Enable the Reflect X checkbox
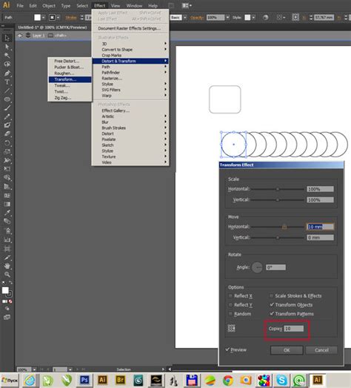The image size is (351, 388). [x=230, y=296]
